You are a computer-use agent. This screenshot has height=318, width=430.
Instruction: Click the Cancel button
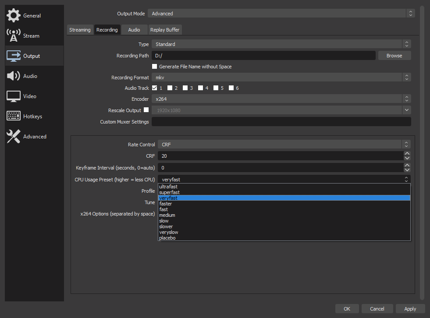point(377,309)
